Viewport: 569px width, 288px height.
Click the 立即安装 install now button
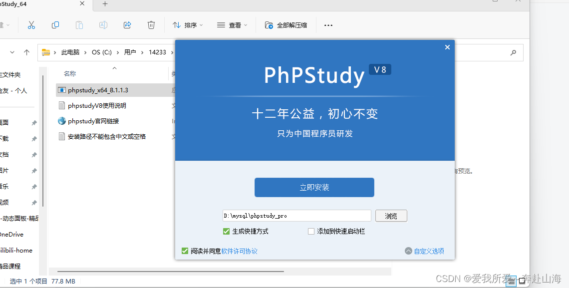click(314, 188)
